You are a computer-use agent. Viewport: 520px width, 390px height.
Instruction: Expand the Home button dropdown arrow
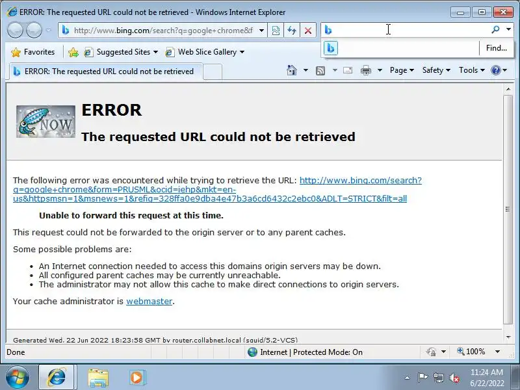tap(305, 70)
